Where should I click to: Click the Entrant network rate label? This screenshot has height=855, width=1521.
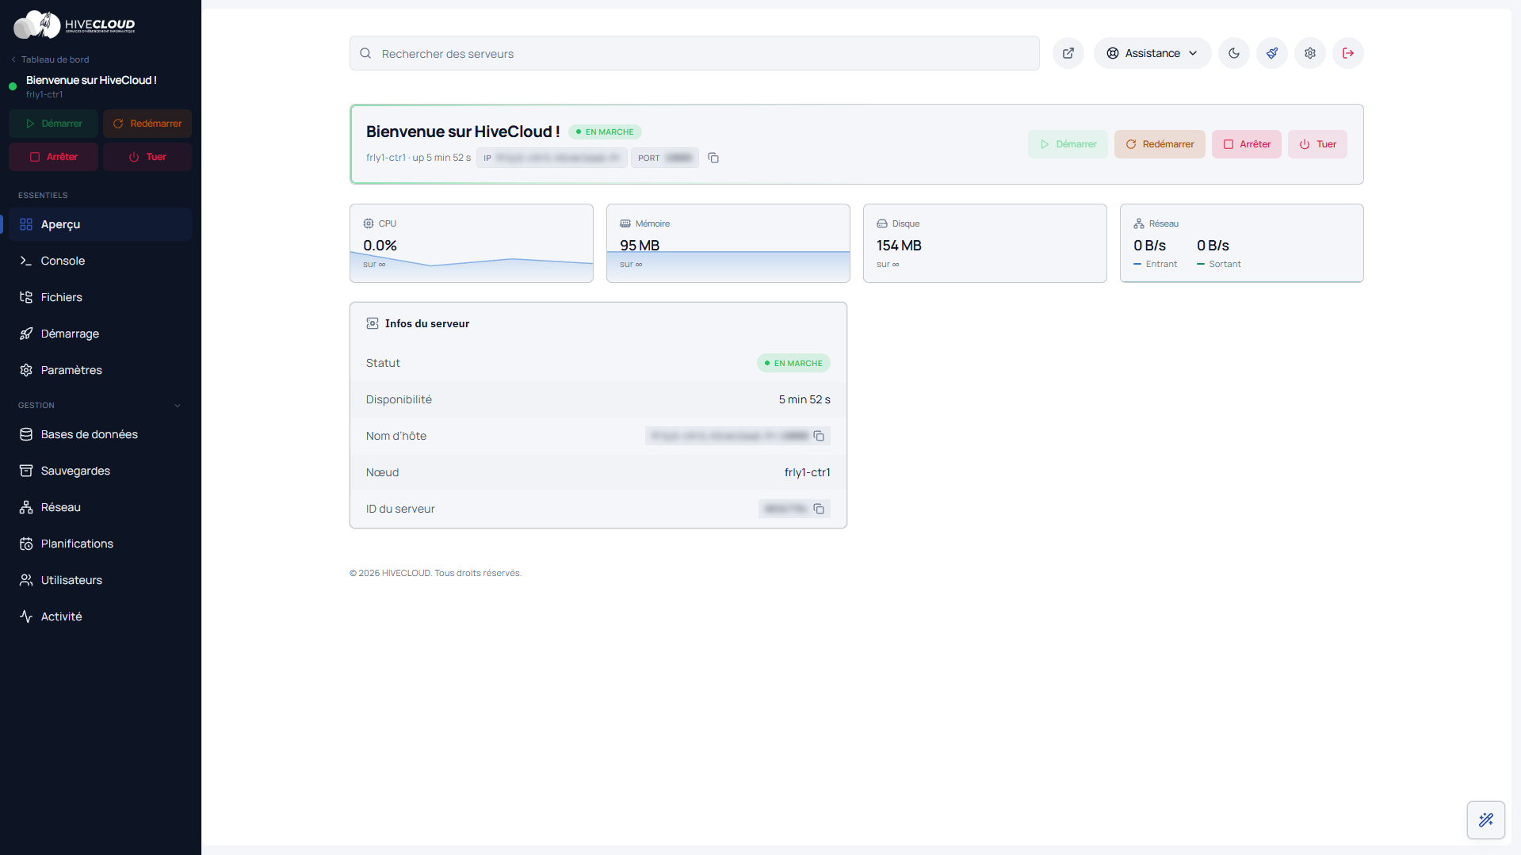click(1161, 264)
